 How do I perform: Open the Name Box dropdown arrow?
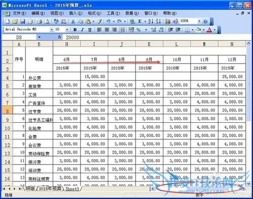[39, 37]
